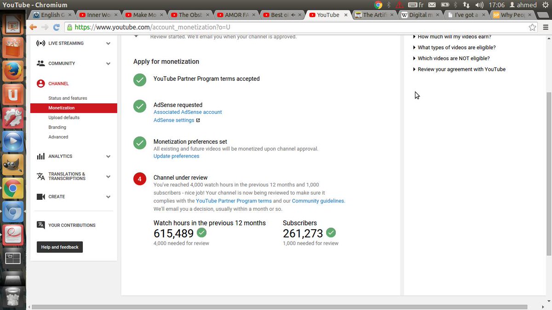Open GIMP from the launcher

tap(13, 165)
